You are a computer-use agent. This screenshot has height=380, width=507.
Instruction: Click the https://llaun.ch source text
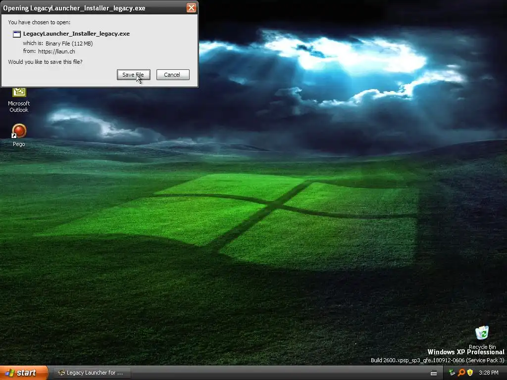click(x=56, y=51)
